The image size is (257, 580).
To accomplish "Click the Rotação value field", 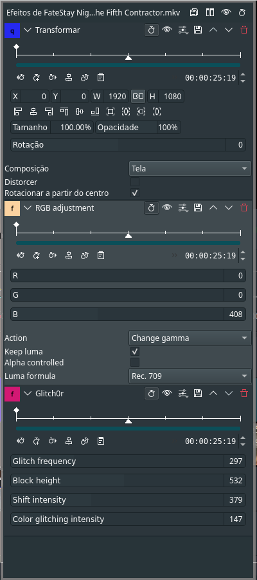I will click(236, 144).
